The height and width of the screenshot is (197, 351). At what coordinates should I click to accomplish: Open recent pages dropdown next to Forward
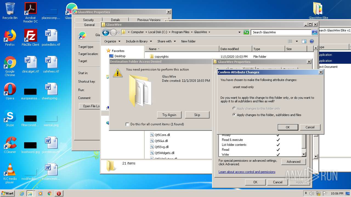tap(118, 33)
